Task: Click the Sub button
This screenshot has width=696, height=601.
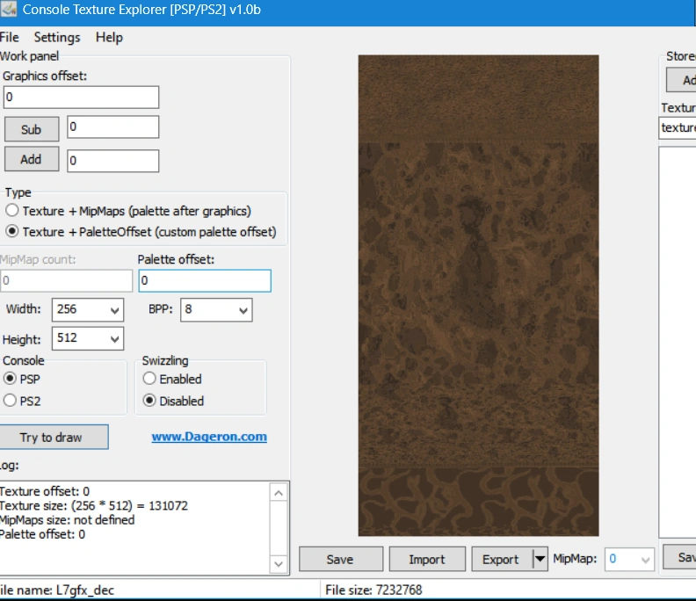Action: point(32,129)
